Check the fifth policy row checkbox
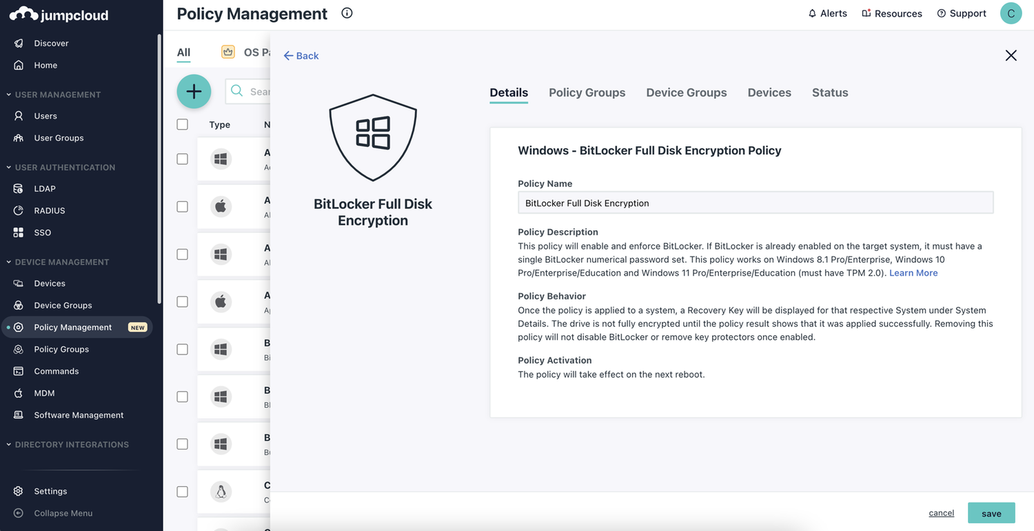Screen dimensions: 1034x531 [182, 349]
